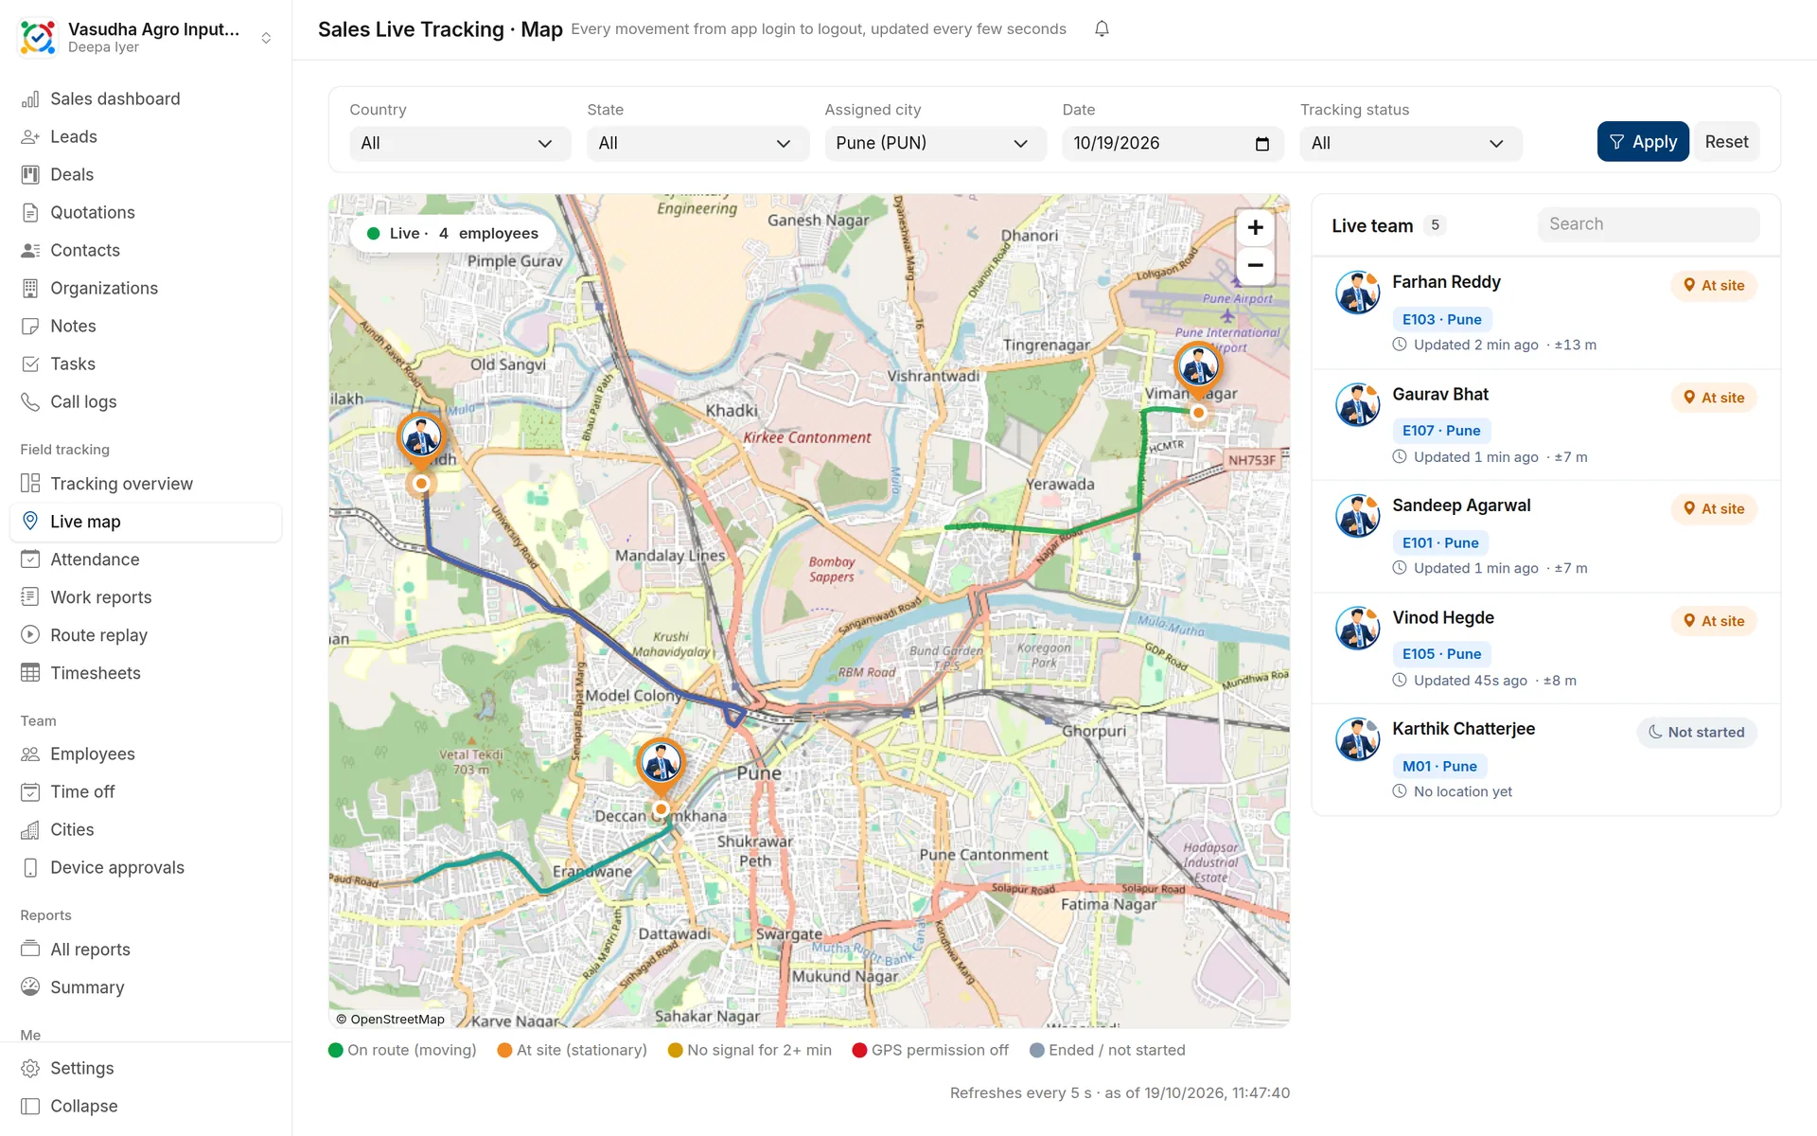Viewport: 1817px width, 1136px height.
Task: Collapse the sidebar
Action: tap(146, 1107)
